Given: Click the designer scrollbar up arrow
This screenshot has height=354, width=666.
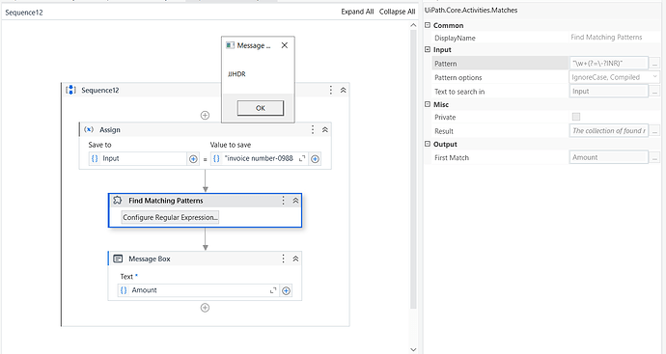Looking at the screenshot, I should tap(413, 25).
